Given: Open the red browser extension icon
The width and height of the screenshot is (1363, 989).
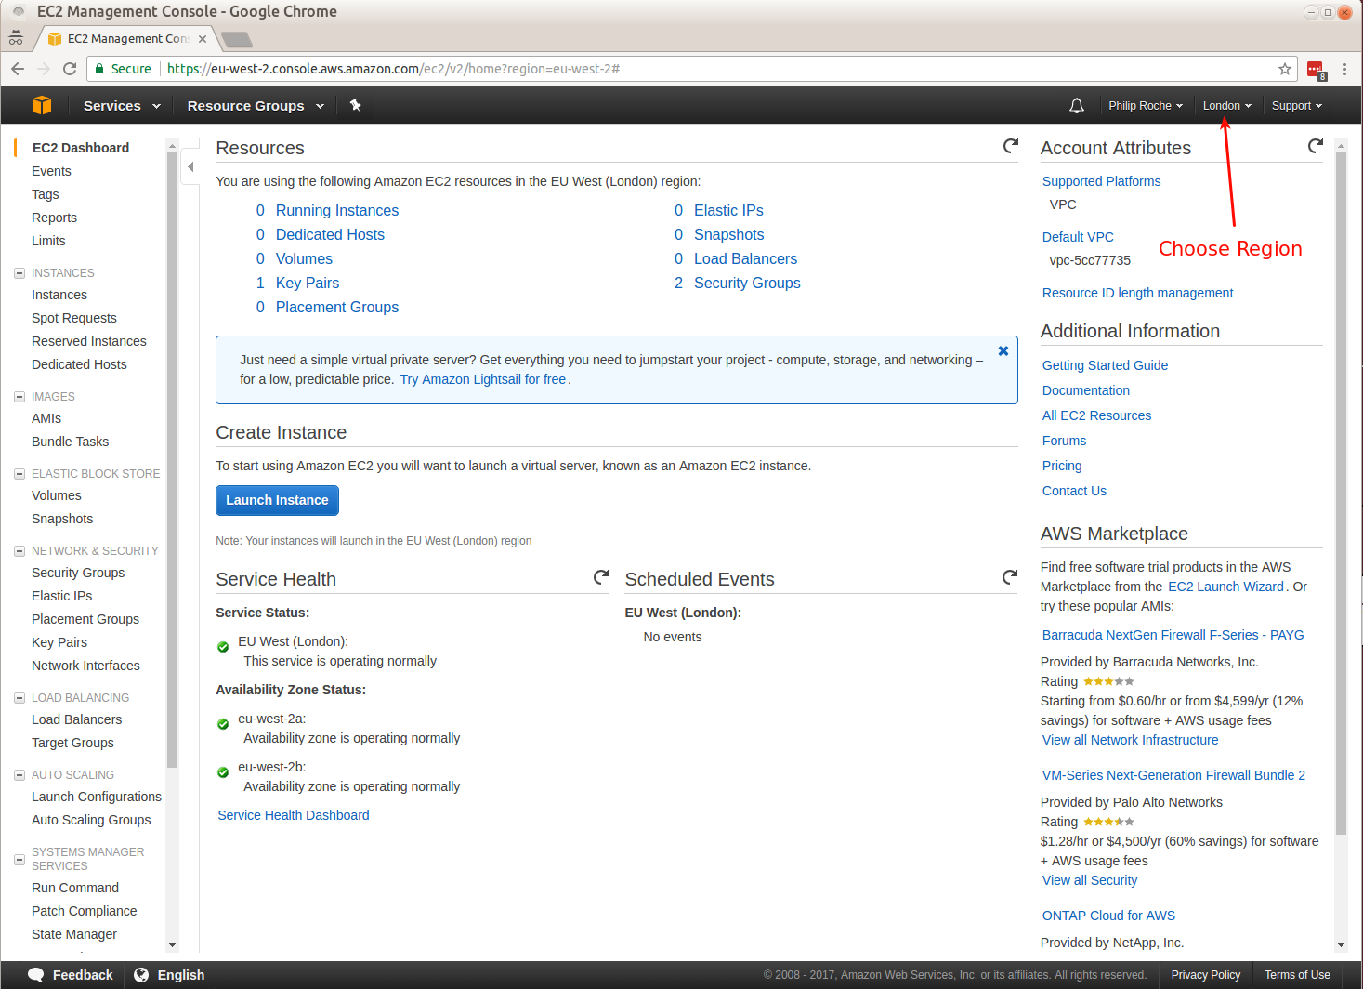Looking at the screenshot, I should click(1316, 70).
